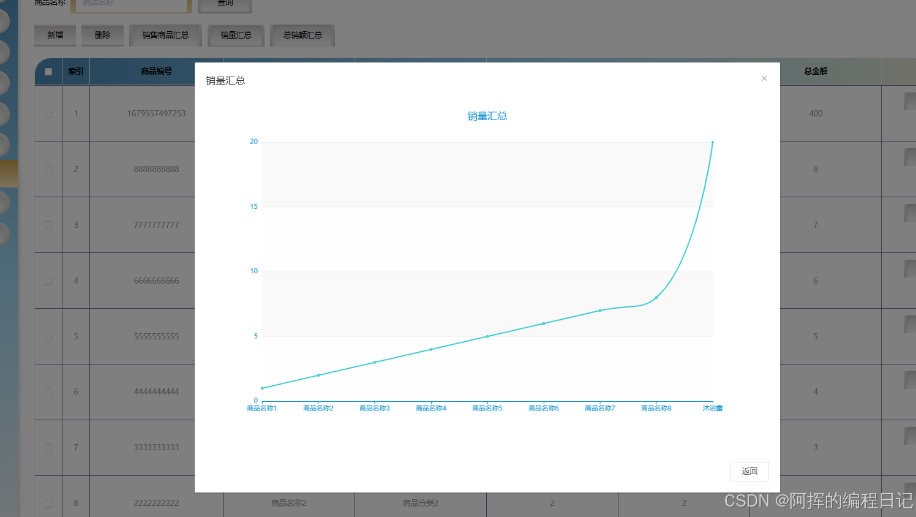Check the row 5 checkbox for 5555555555
This screenshot has height=517, width=916.
click(48, 336)
